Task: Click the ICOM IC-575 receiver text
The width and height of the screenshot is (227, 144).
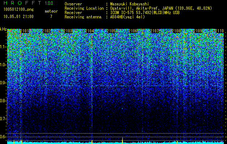Action: point(145,13)
